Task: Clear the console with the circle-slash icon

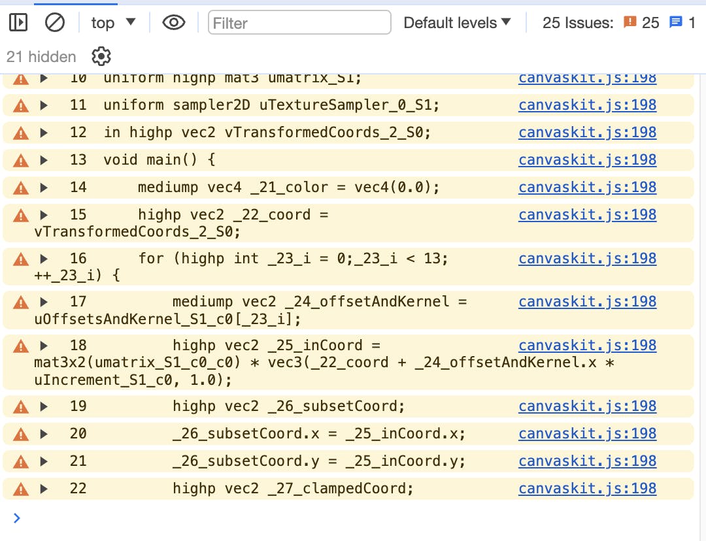Action: point(55,23)
